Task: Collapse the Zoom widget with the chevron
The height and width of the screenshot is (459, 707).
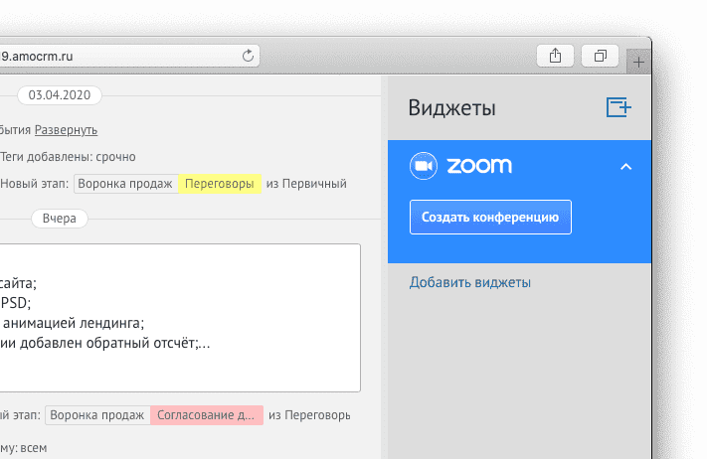Action: [625, 167]
